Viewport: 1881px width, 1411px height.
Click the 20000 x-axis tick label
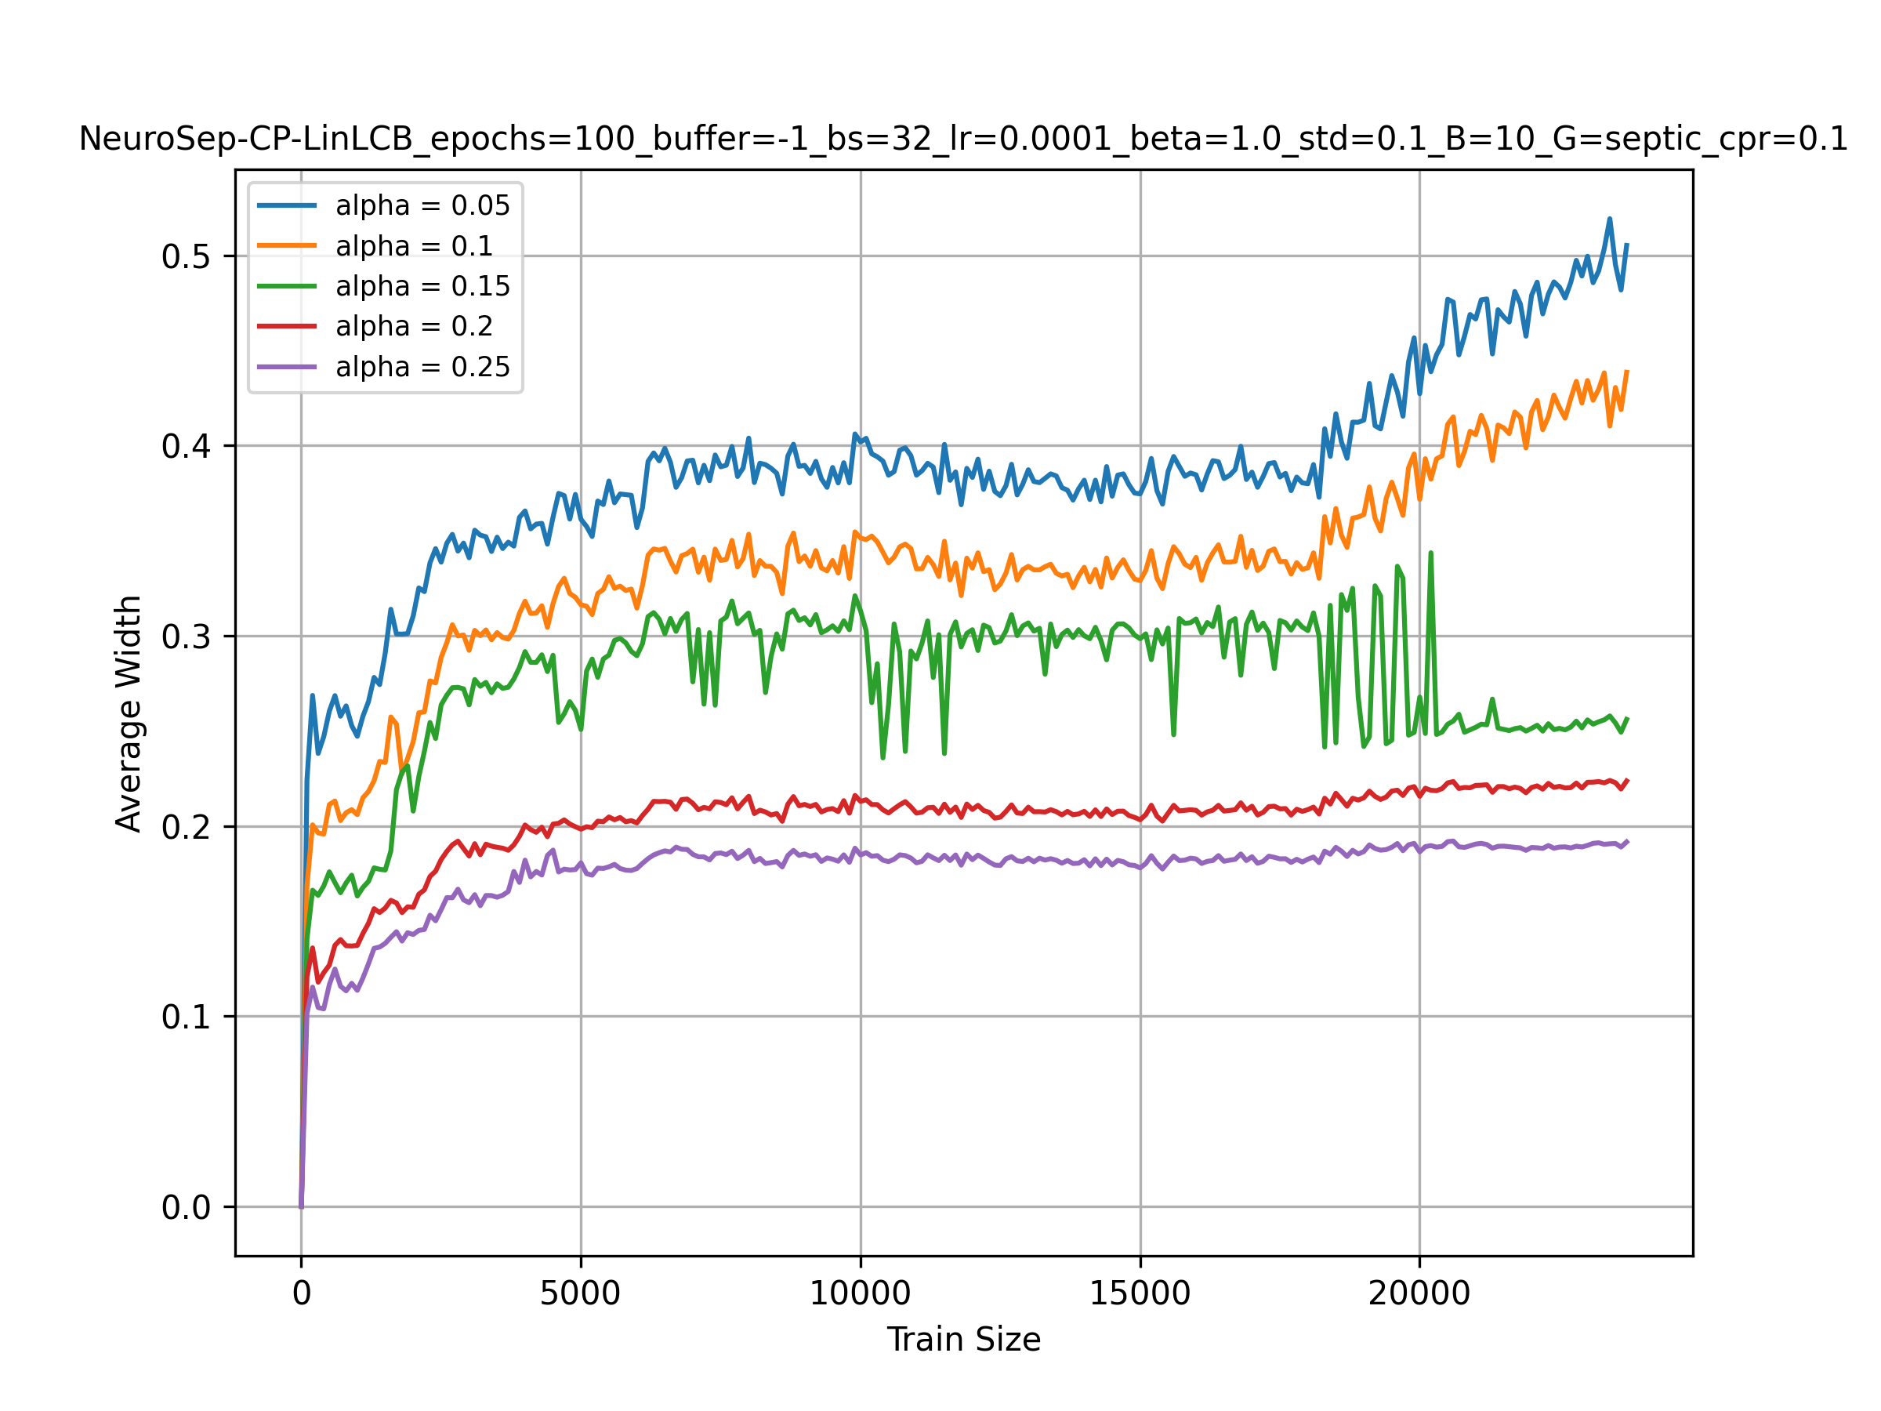(x=1419, y=1293)
